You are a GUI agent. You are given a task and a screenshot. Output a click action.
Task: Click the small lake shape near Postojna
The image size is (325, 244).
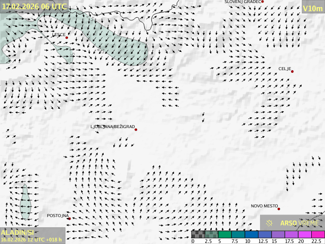[25, 201]
